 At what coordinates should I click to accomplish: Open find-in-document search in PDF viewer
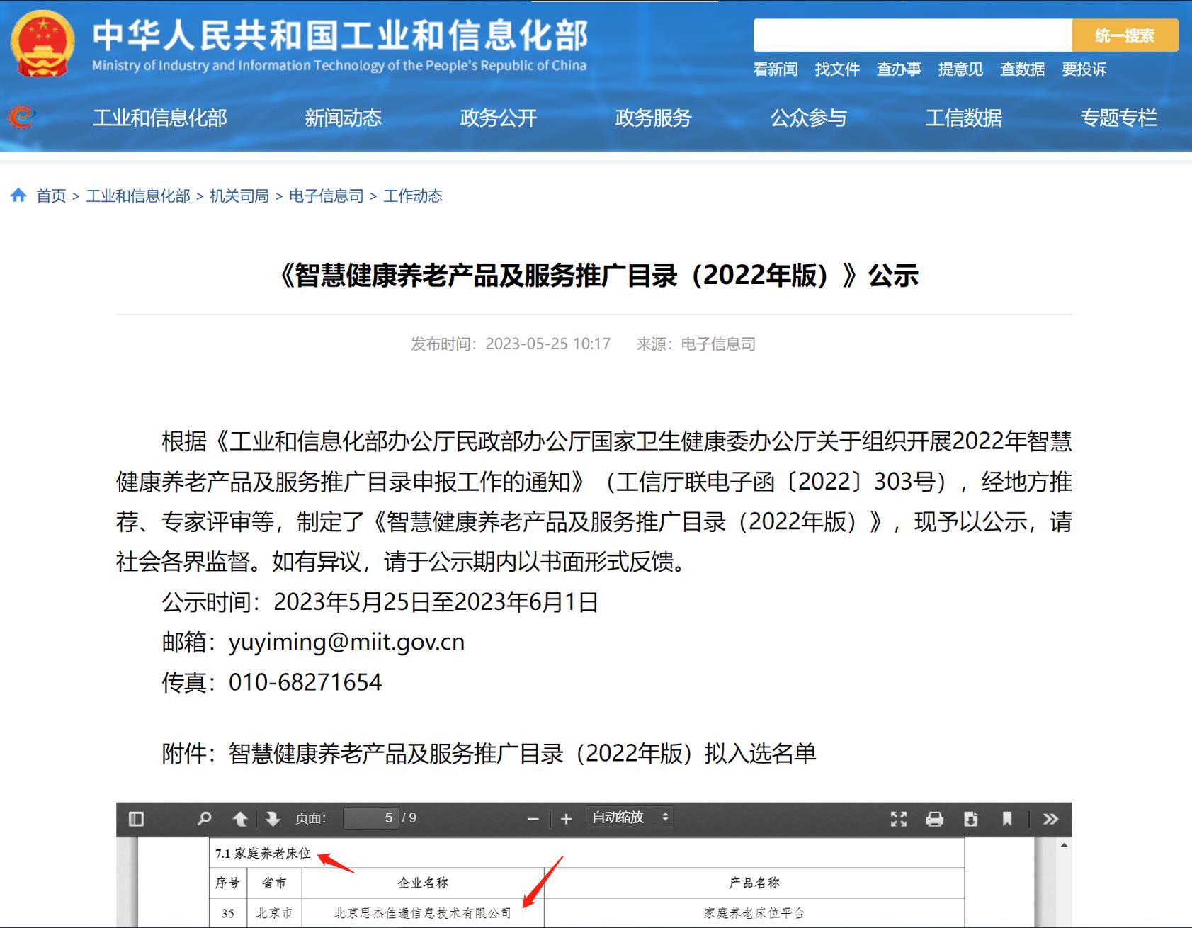205,819
